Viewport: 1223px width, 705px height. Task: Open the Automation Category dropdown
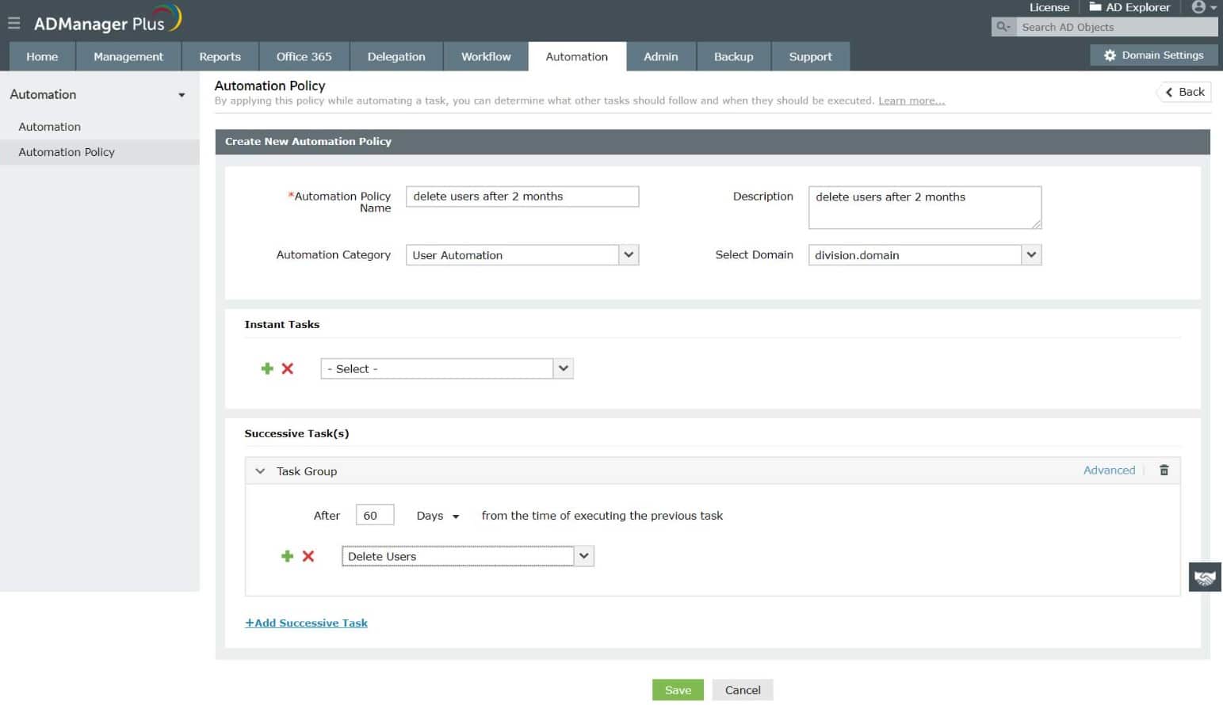pyautogui.click(x=628, y=254)
